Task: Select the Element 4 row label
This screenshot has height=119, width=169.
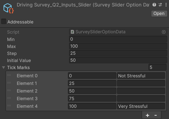Action: click(x=27, y=106)
